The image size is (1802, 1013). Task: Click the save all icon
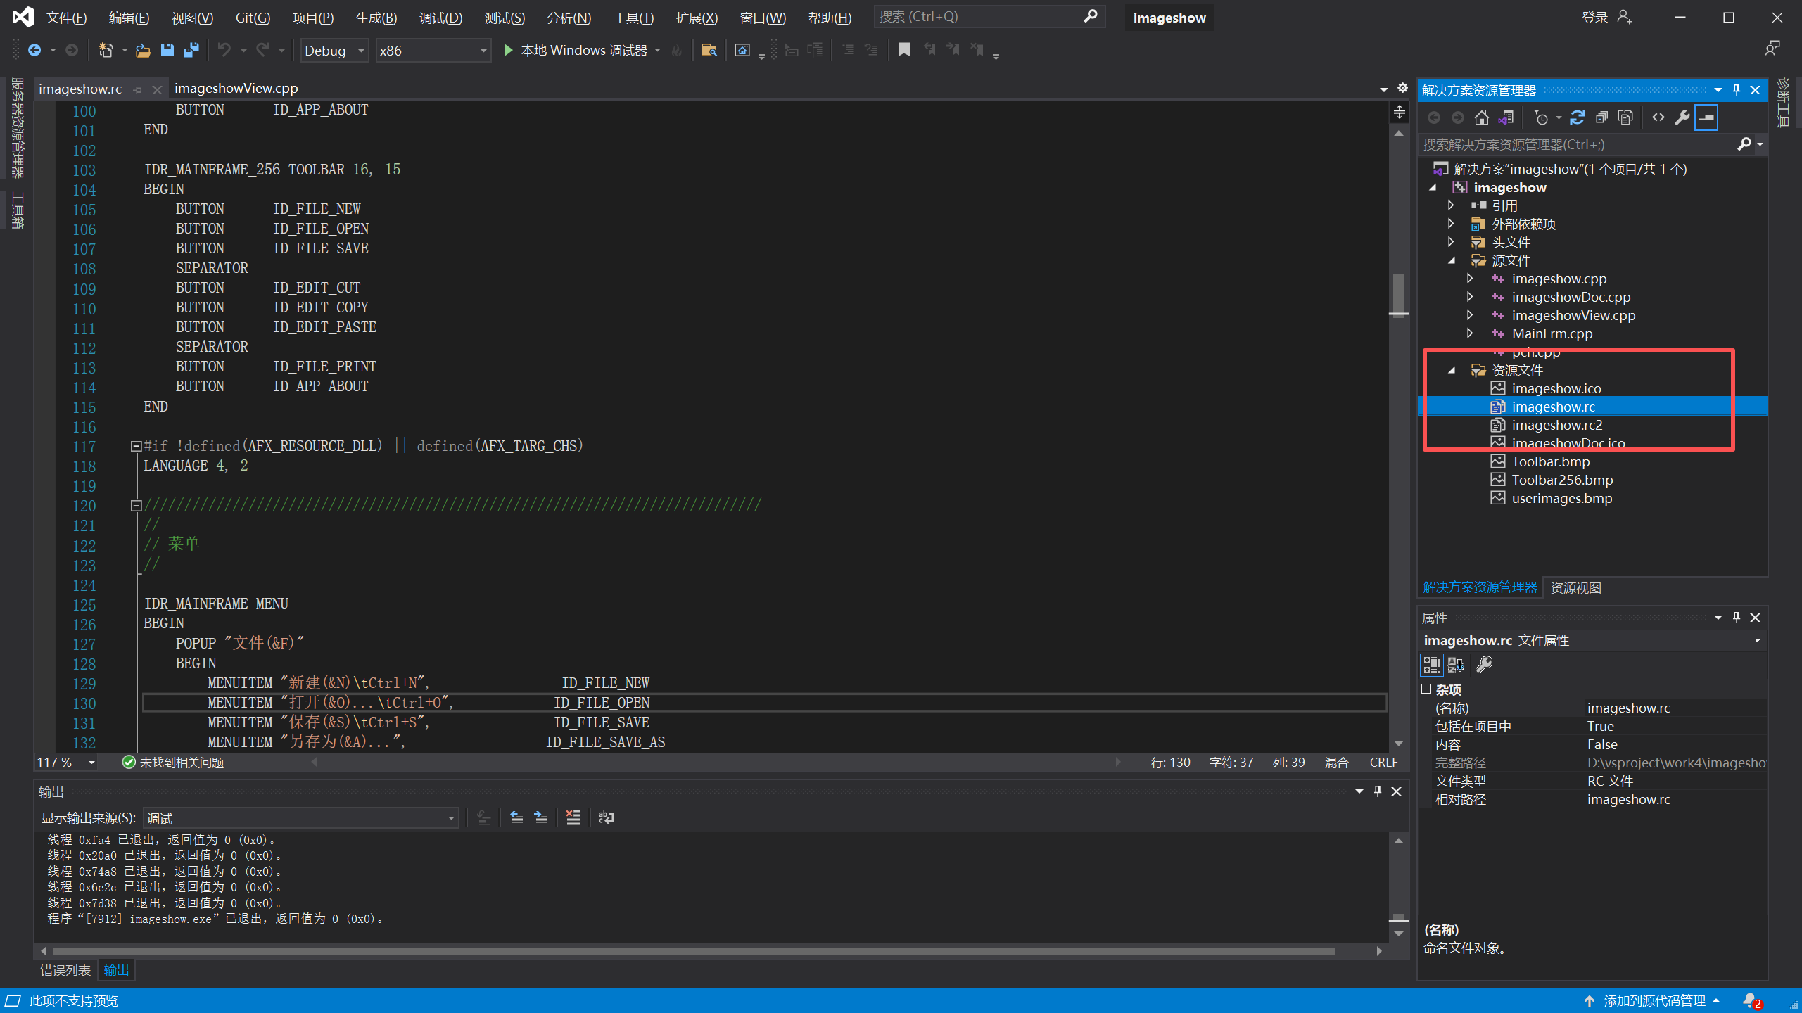[x=191, y=50]
